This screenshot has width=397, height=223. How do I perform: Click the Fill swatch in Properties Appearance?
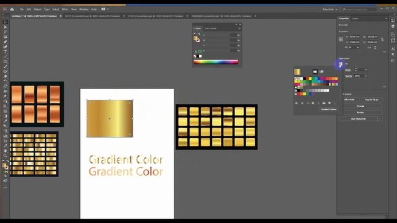pyautogui.click(x=341, y=64)
